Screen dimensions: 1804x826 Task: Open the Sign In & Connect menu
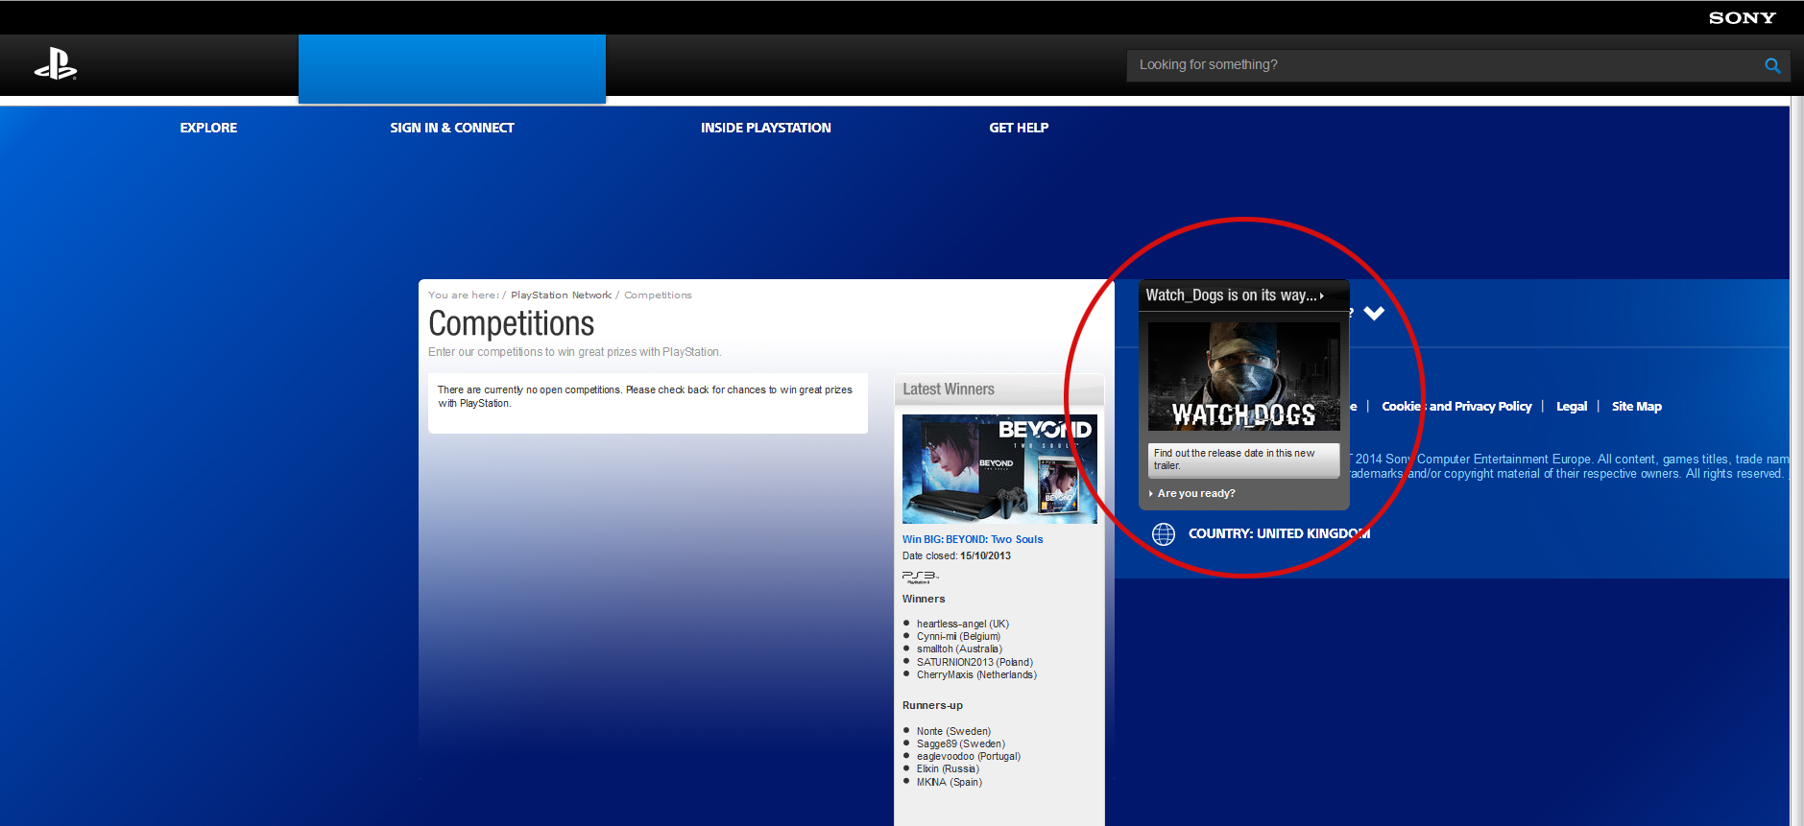452,128
